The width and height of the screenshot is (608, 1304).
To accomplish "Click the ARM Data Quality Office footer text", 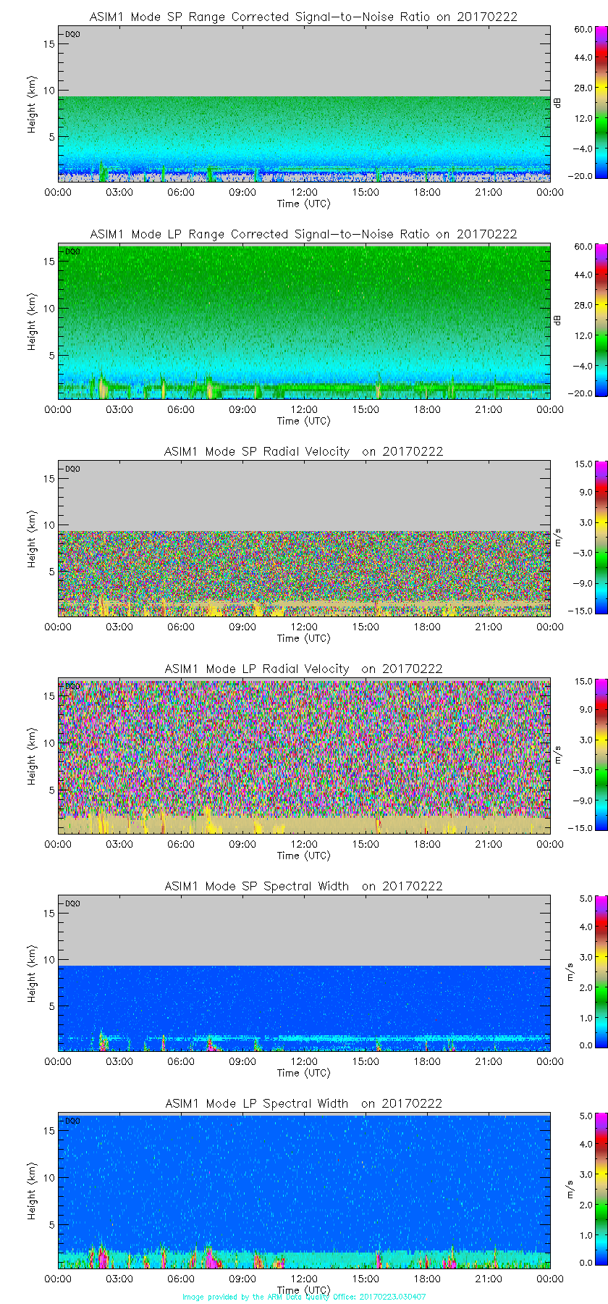I will coord(304,1297).
